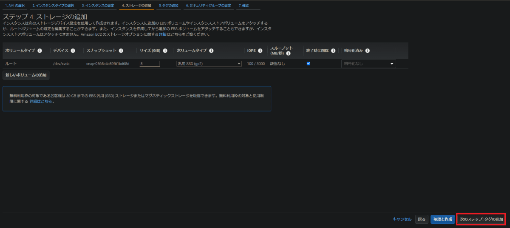The width and height of the screenshot is (510, 228).
Task: Expand the 暗号化なし encryption dropdown
Action: (x=368, y=63)
